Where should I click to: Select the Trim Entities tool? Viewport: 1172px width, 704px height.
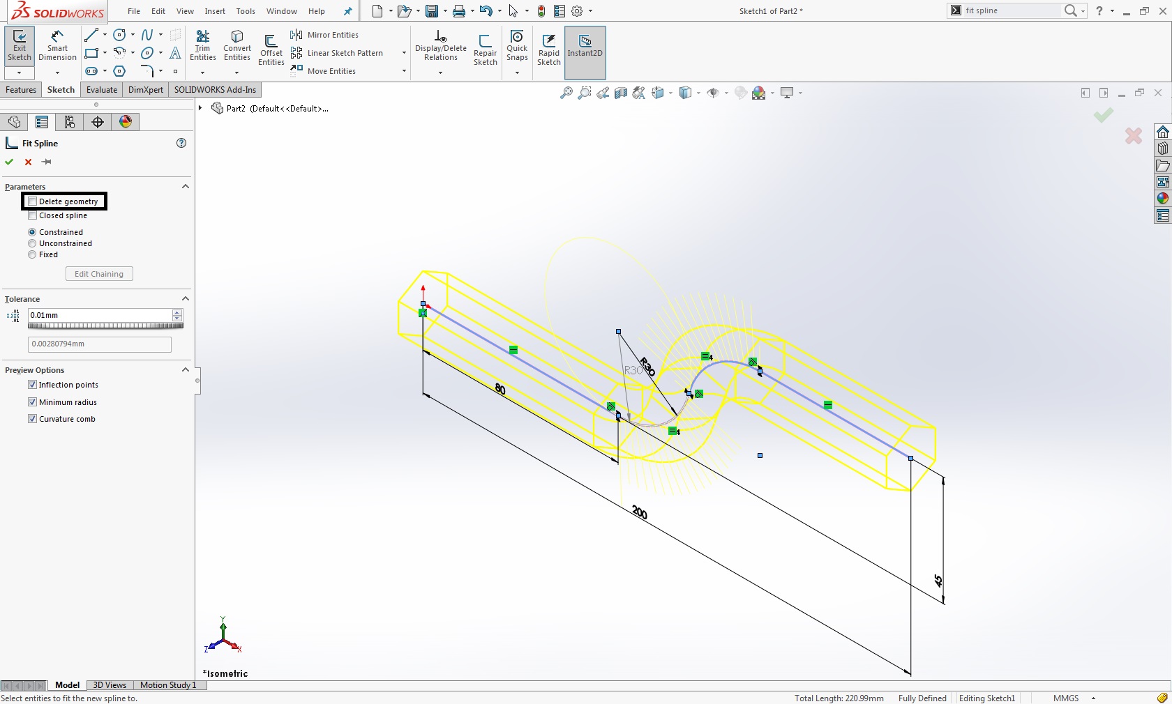pyautogui.click(x=203, y=46)
